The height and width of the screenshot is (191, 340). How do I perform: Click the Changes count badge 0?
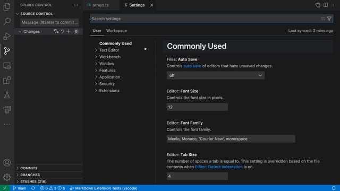click(x=76, y=32)
